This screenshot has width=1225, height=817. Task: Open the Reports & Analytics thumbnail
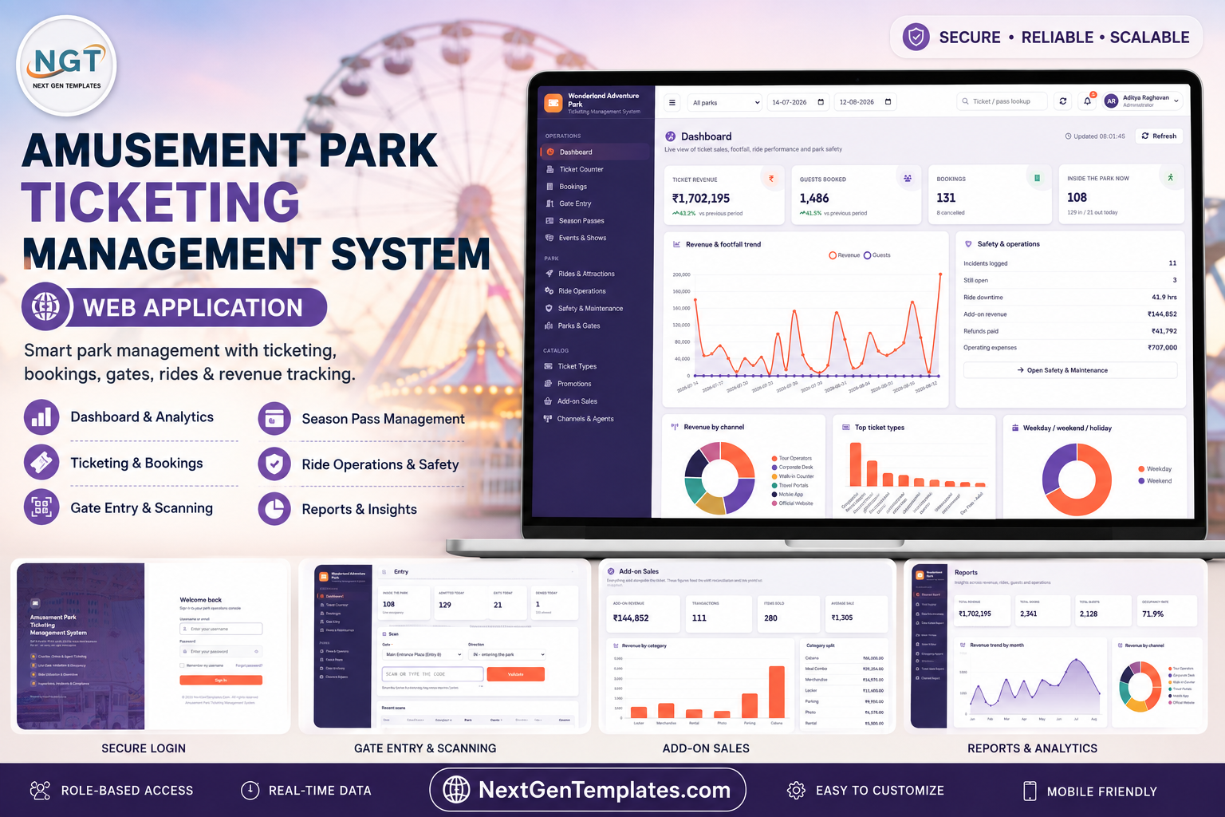coord(1055,646)
